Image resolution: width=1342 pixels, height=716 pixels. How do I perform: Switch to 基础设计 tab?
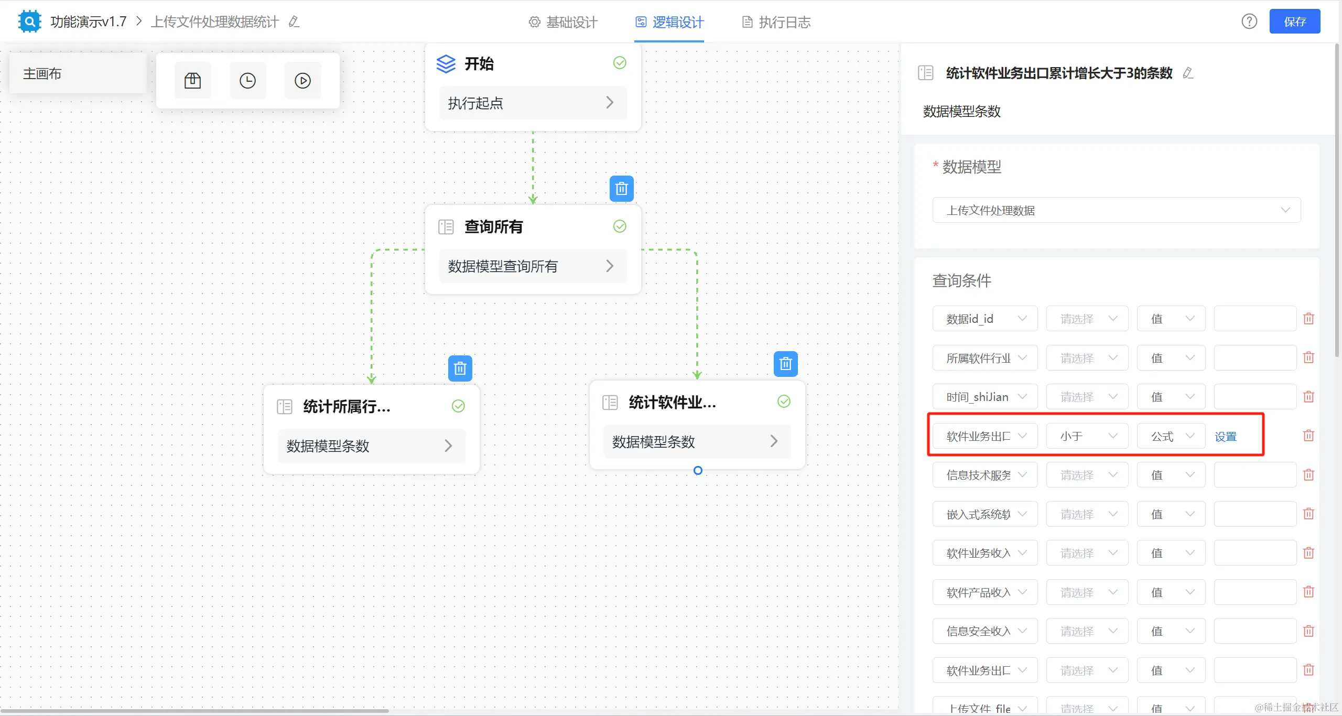pyautogui.click(x=563, y=22)
